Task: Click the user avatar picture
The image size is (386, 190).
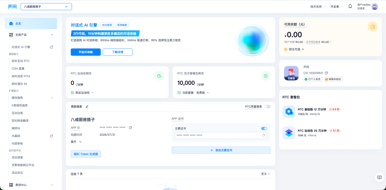Action: tap(375, 7)
